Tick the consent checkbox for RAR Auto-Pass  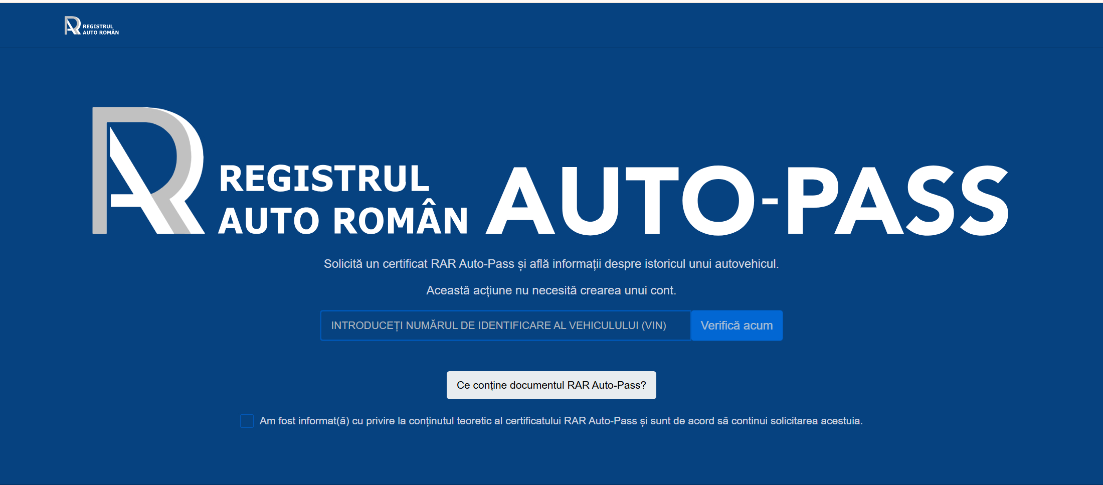point(247,421)
